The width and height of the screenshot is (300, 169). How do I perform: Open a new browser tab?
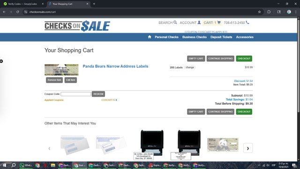pos(94,4)
